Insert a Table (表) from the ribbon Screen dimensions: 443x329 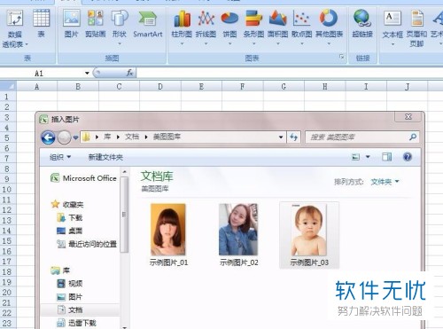41,24
